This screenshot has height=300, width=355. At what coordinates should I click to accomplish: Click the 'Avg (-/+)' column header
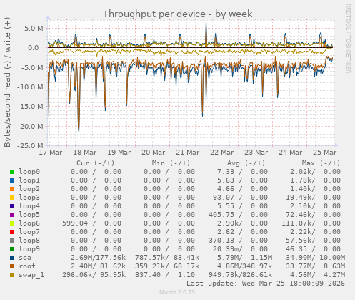tap(246, 163)
